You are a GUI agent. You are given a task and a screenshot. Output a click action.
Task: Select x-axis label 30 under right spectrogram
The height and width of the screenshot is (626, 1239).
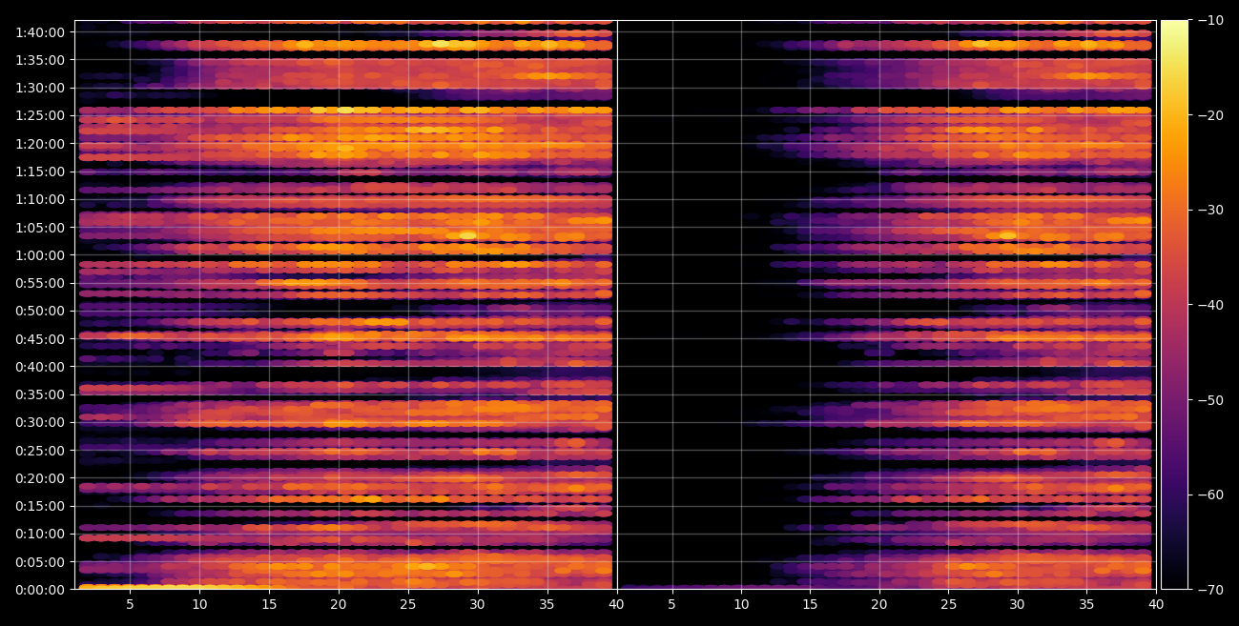(1018, 604)
